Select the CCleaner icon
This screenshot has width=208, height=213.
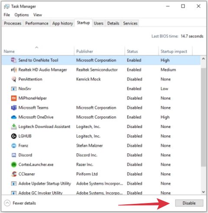tap(14, 174)
